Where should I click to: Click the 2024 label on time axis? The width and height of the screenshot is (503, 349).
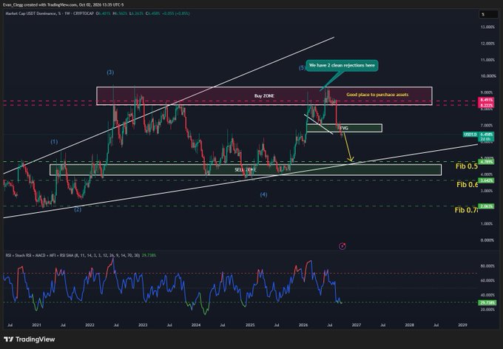click(x=196, y=325)
